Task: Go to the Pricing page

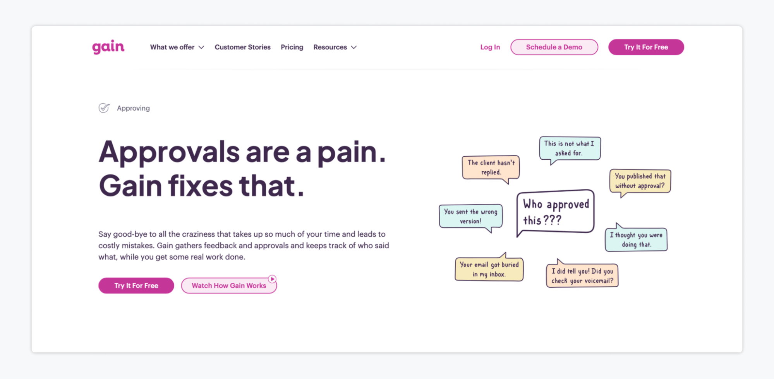Action: (x=292, y=47)
